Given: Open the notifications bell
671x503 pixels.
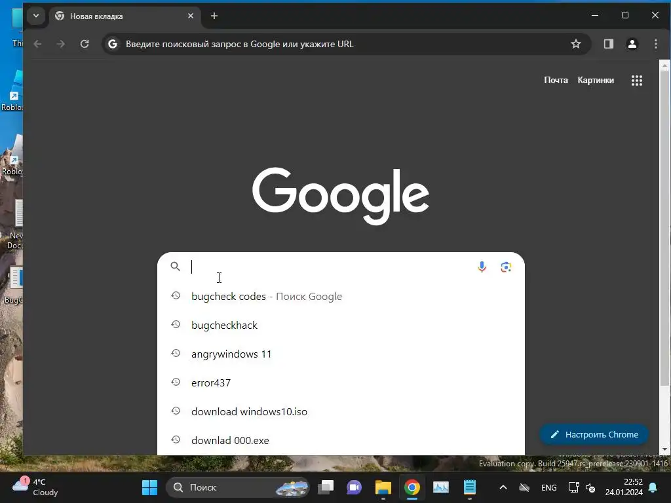Looking at the screenshot, I should [653, 487].
